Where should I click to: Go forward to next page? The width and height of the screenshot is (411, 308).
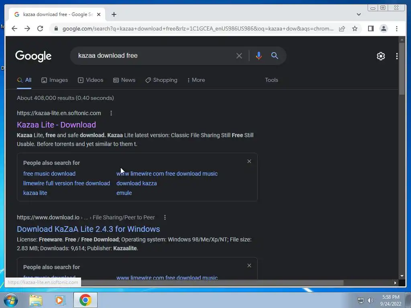point(27,28)
